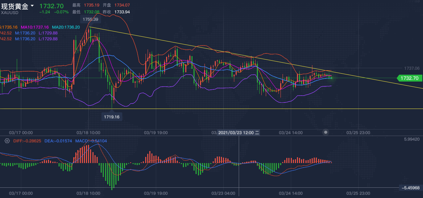This screenshot has width=423, height=198.
Task: Select the XAUUSD symbol code
Action: point(9,12)
